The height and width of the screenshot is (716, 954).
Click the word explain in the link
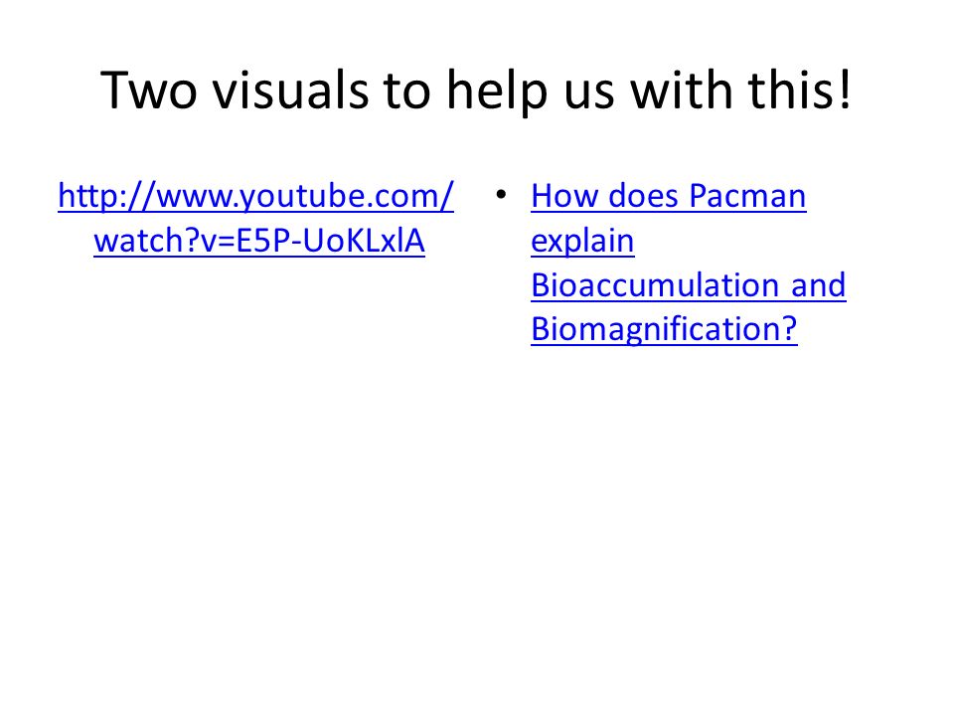[582, 242]
